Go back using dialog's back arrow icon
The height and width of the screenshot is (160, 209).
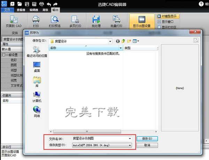(118, 41)
